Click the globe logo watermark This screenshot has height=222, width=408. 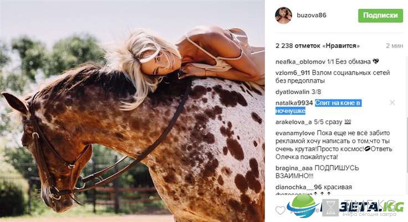[x=303, y=206]
